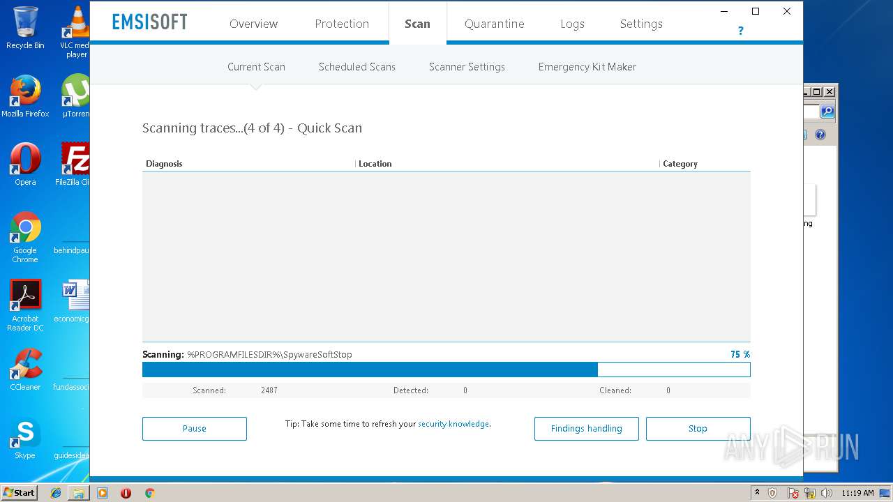
Task: Click the Emsisoft help question mark
Action: (x=740, y=31)
